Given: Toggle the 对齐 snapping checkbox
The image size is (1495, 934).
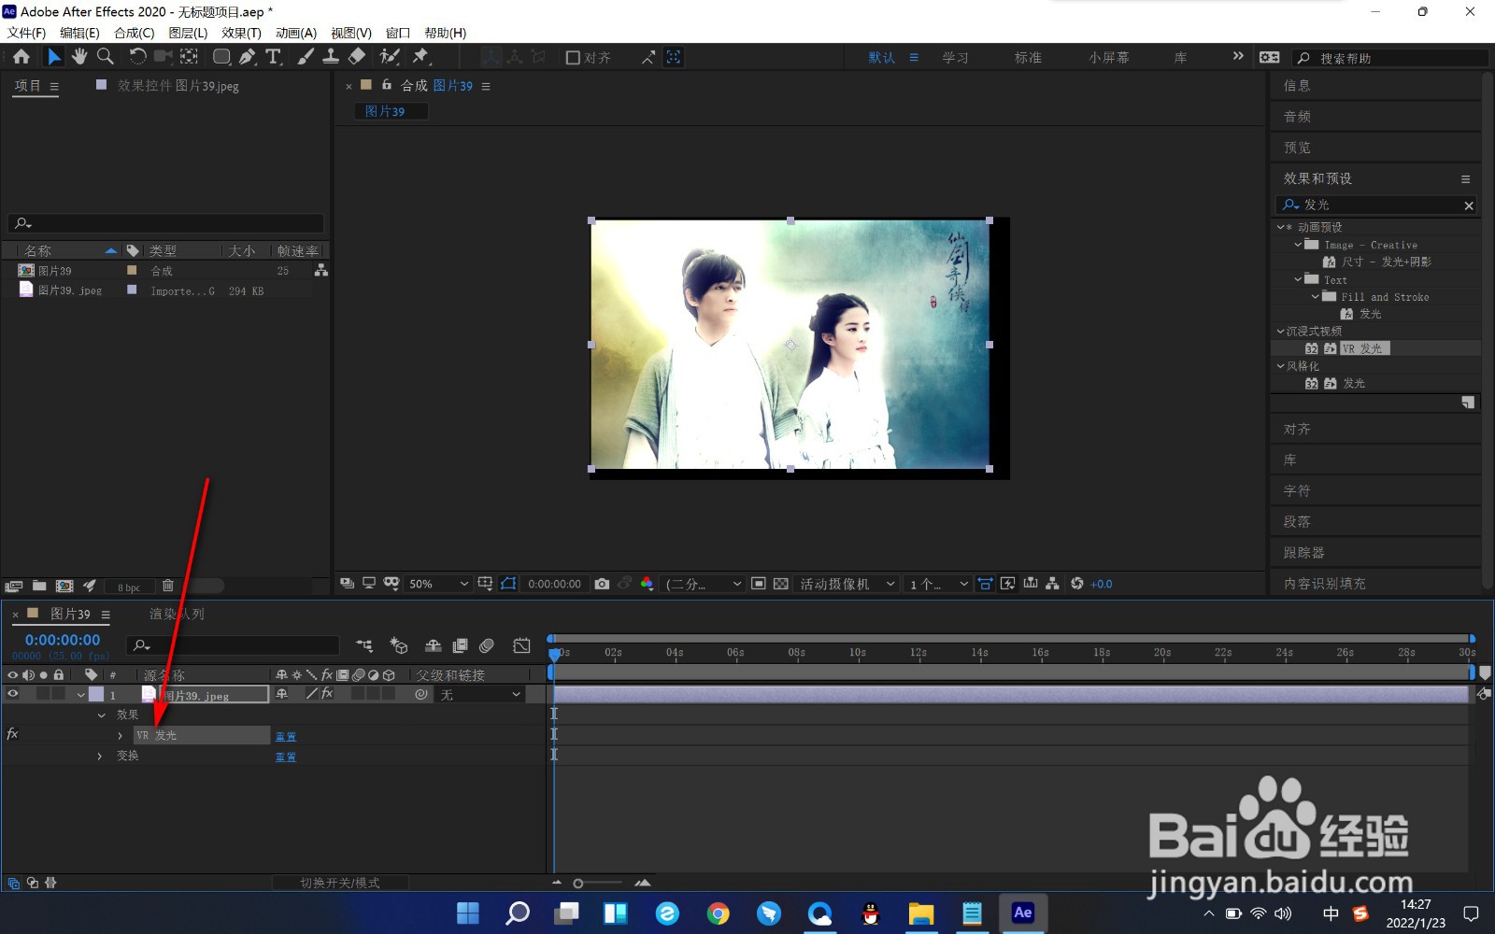Looking at the screenshot, I should pyautogui.click(x=574, y=57).
